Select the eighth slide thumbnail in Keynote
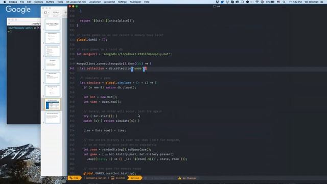 [52, 118]
